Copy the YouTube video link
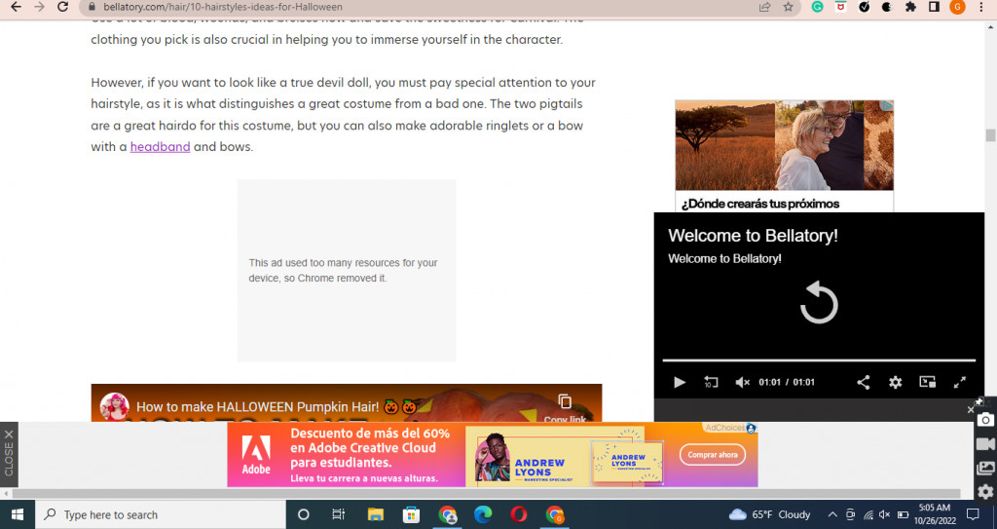 pos(565,408)
